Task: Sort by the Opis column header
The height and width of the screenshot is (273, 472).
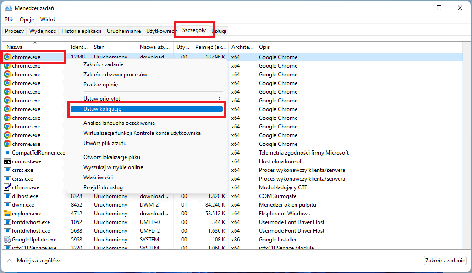Action: (359, 47)
